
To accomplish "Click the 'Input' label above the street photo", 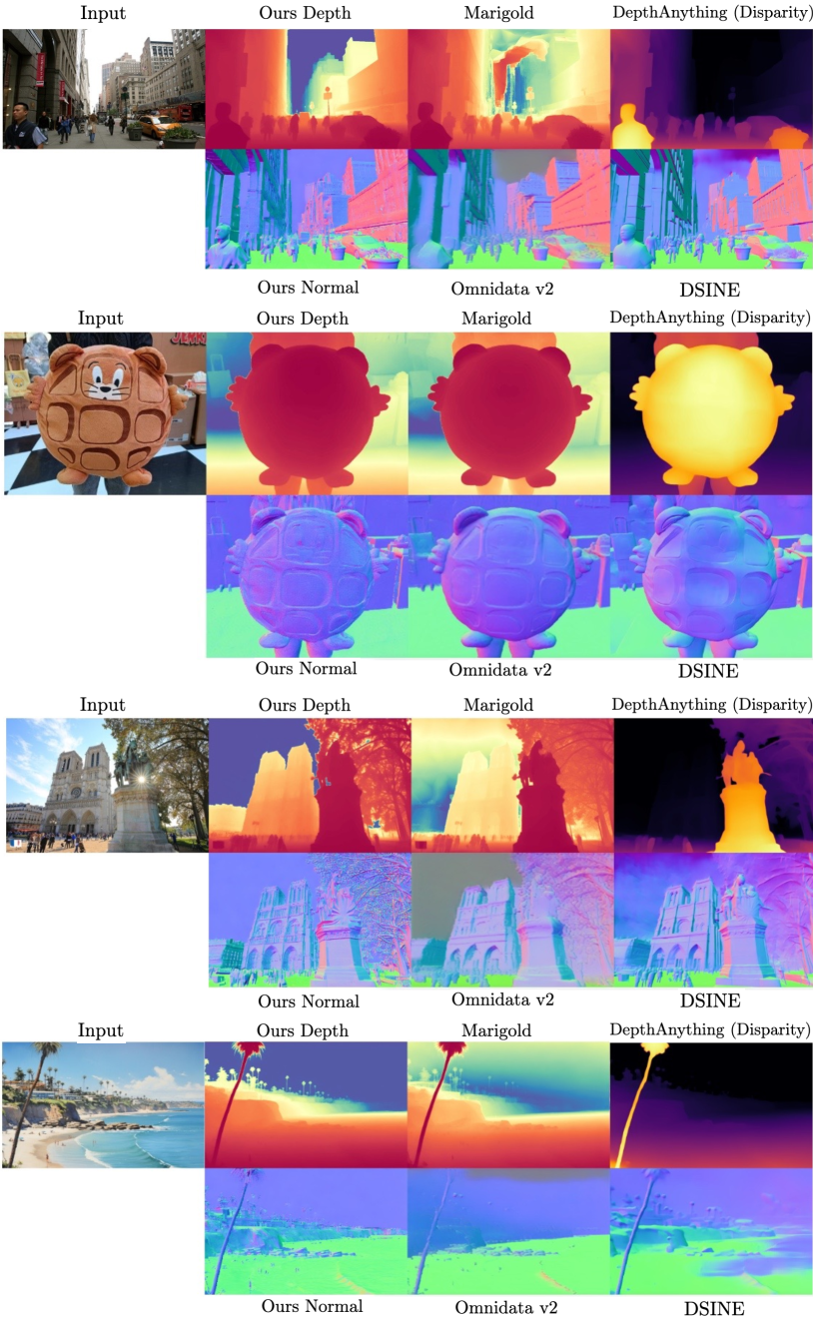I will pyautogui.click(x=101, y=14).
